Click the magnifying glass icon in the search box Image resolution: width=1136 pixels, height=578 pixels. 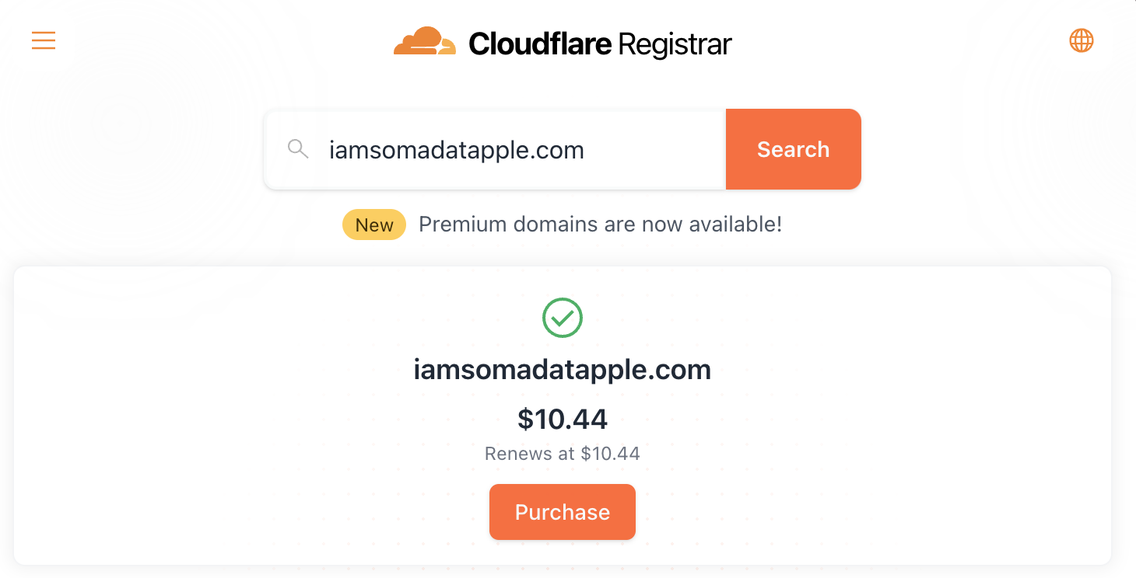[x=298, y=148]
